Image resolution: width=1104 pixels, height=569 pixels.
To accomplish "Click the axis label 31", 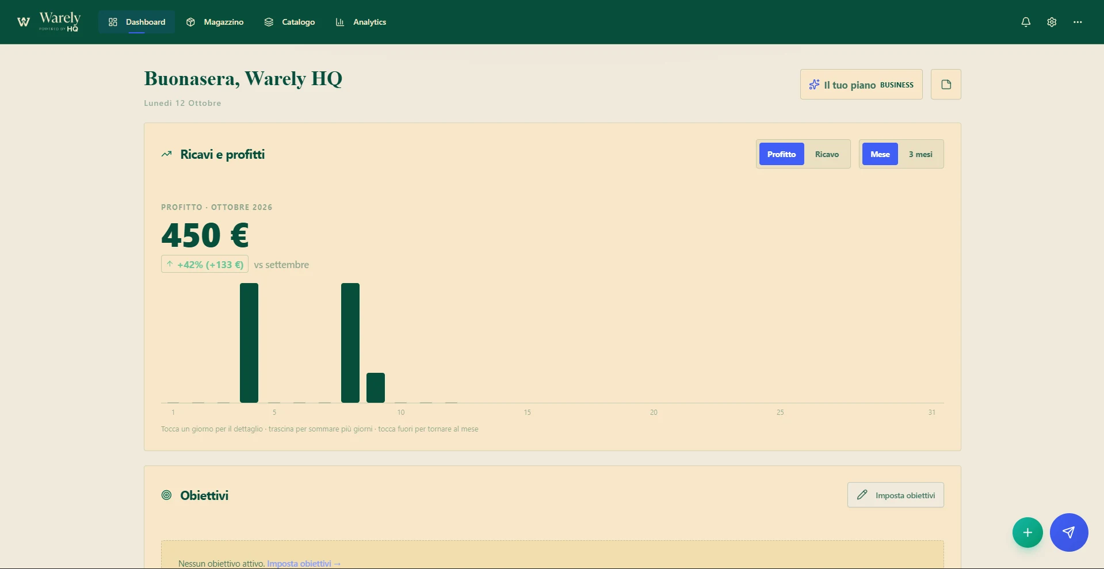I will (x=931, y=413).
